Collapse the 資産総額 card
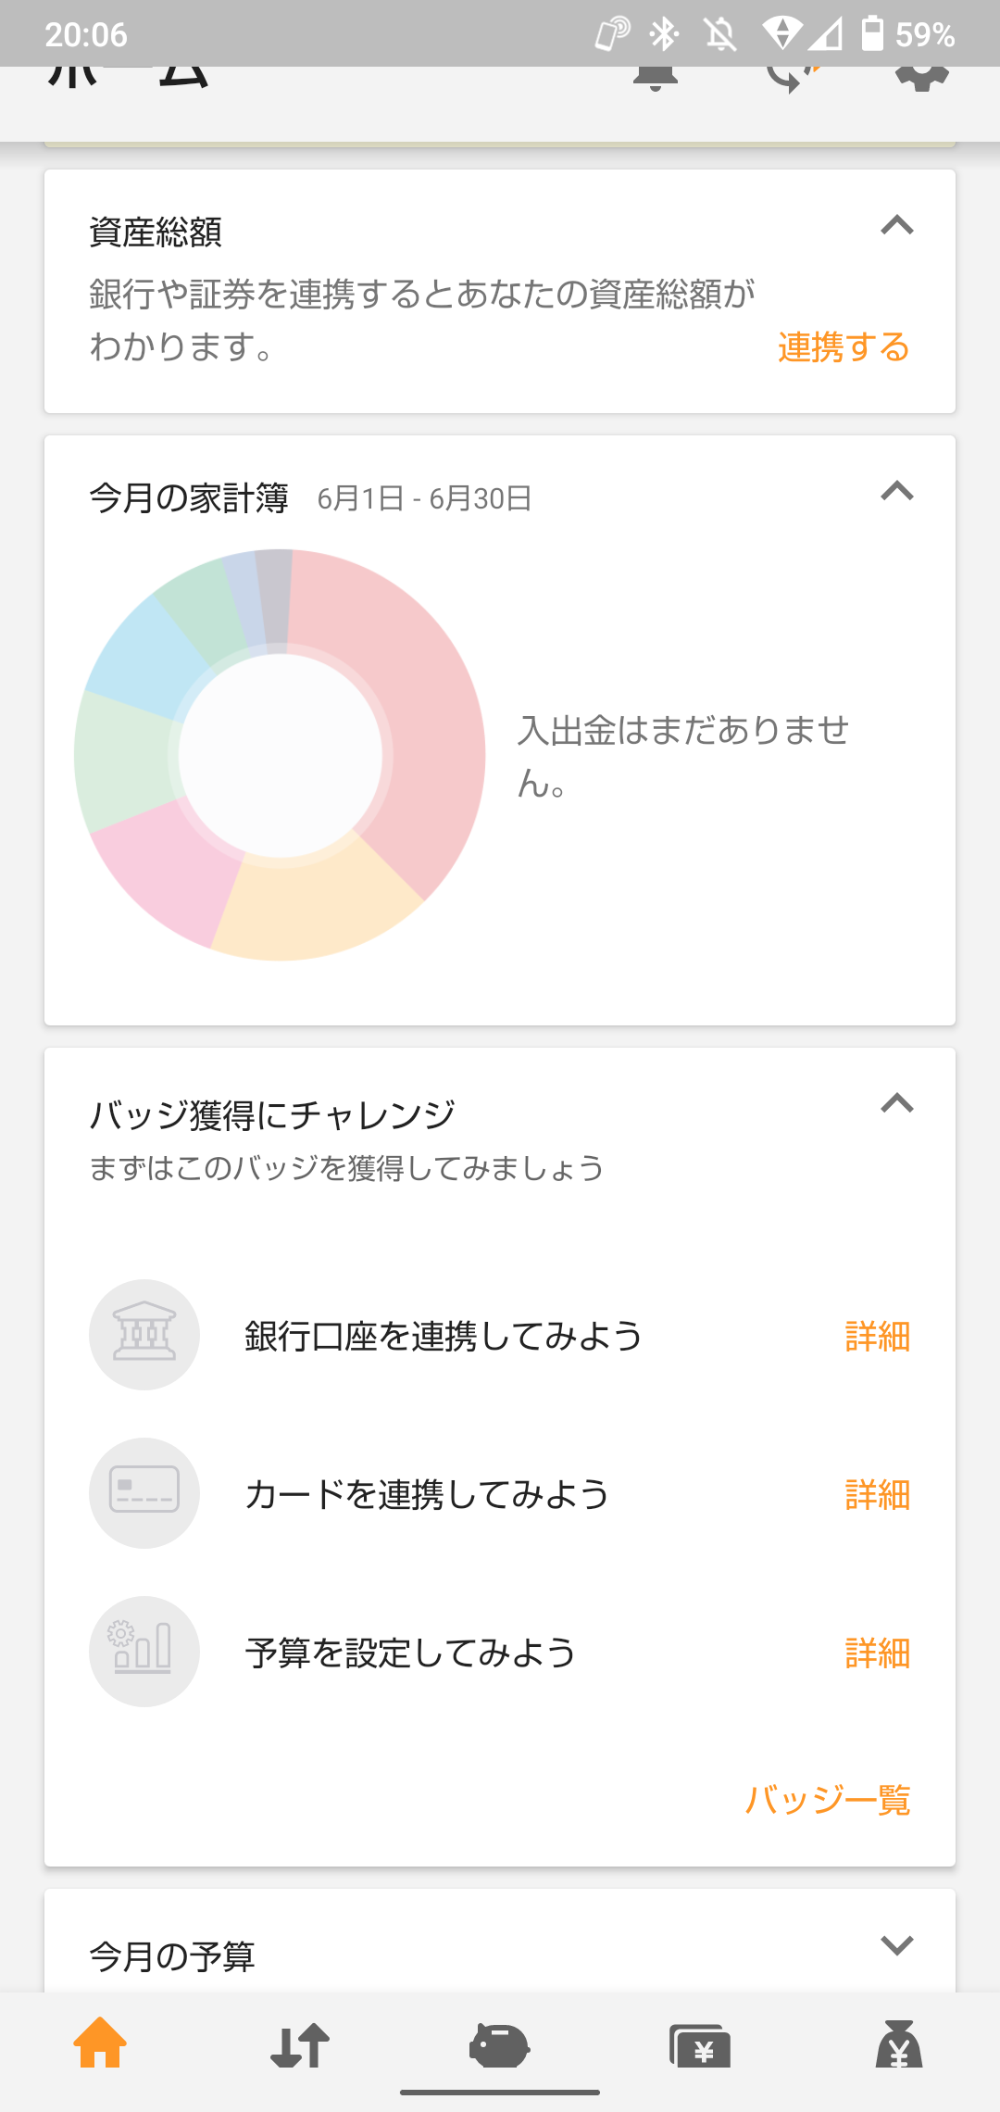Image resolution: width=1000 pixels, height=2112 pixels. (896, 226)
